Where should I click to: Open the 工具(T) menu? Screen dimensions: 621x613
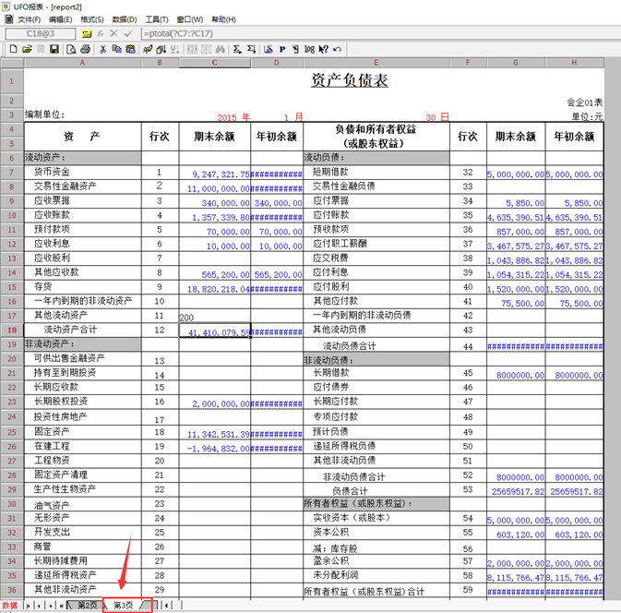pyautogui.click(x=157, y=19)
